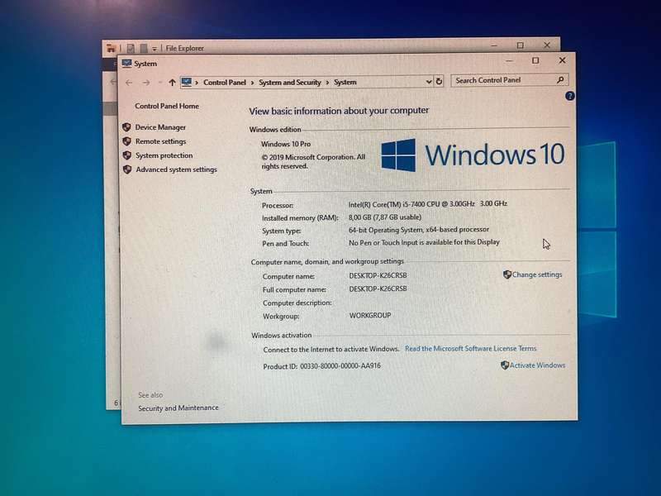Open Device Manager from the sidebar
The image size is (661, 496).
coord(160,127)
